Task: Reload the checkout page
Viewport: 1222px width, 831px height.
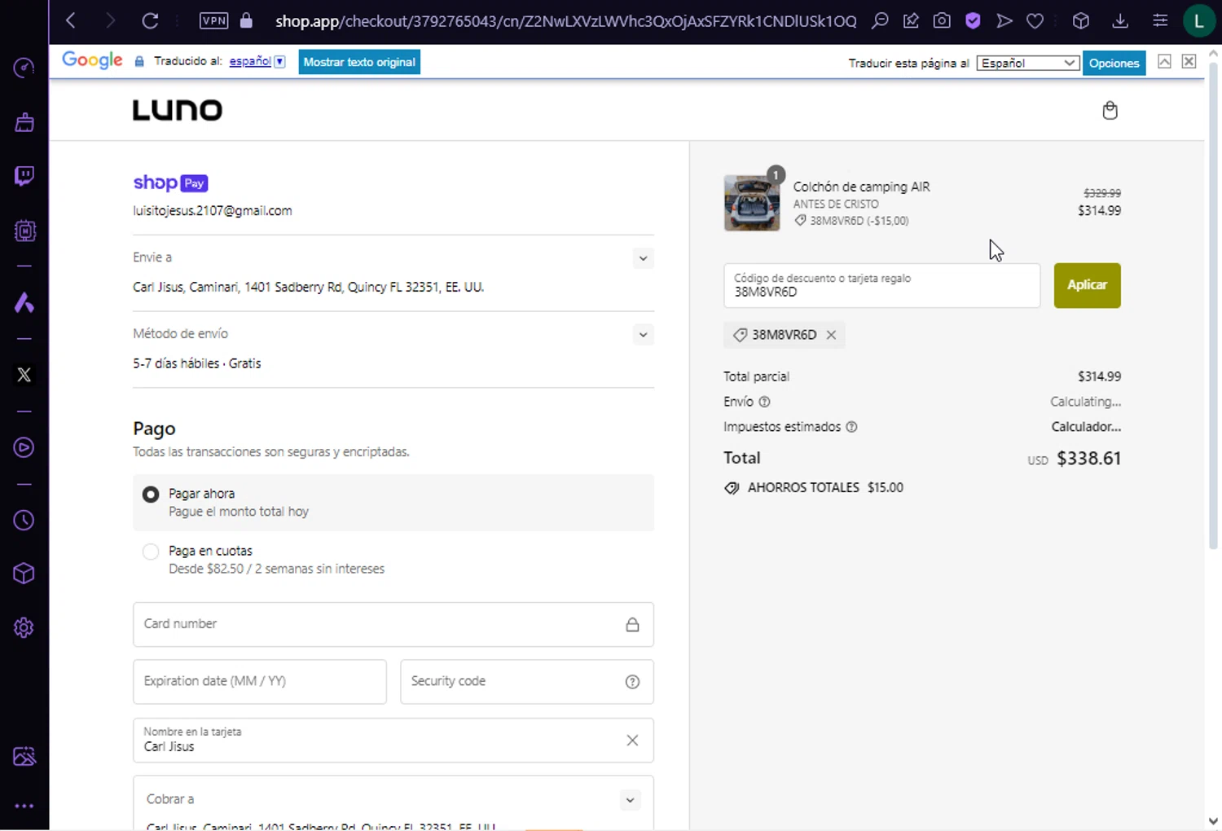Action: (x=150, y=20)
